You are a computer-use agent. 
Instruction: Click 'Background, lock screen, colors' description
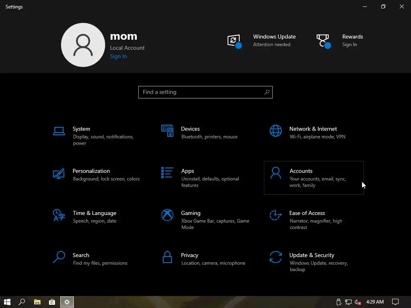point(106,179)
